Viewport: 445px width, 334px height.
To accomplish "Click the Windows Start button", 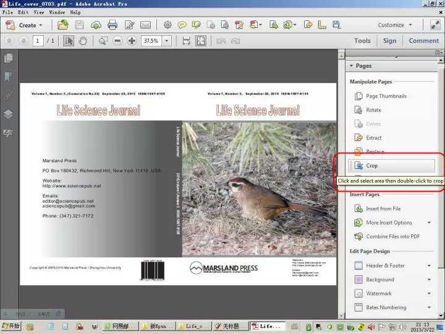I will [11, 326].
